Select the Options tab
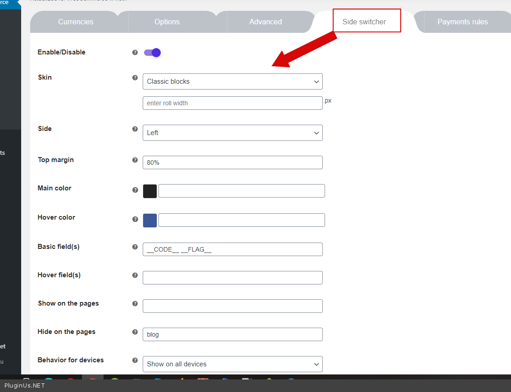 [167, 22]
